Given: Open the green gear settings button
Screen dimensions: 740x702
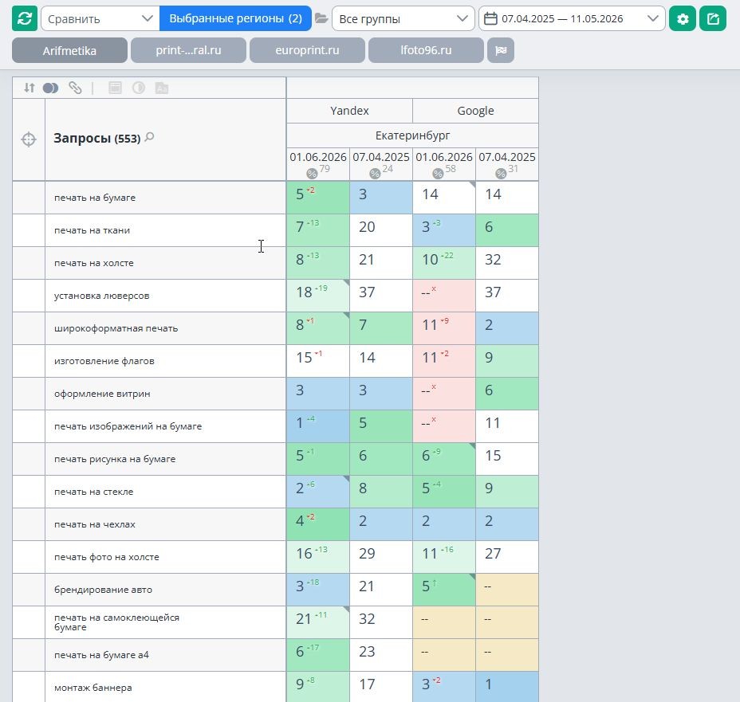Looking at the screenshot, I should (683, 19).
